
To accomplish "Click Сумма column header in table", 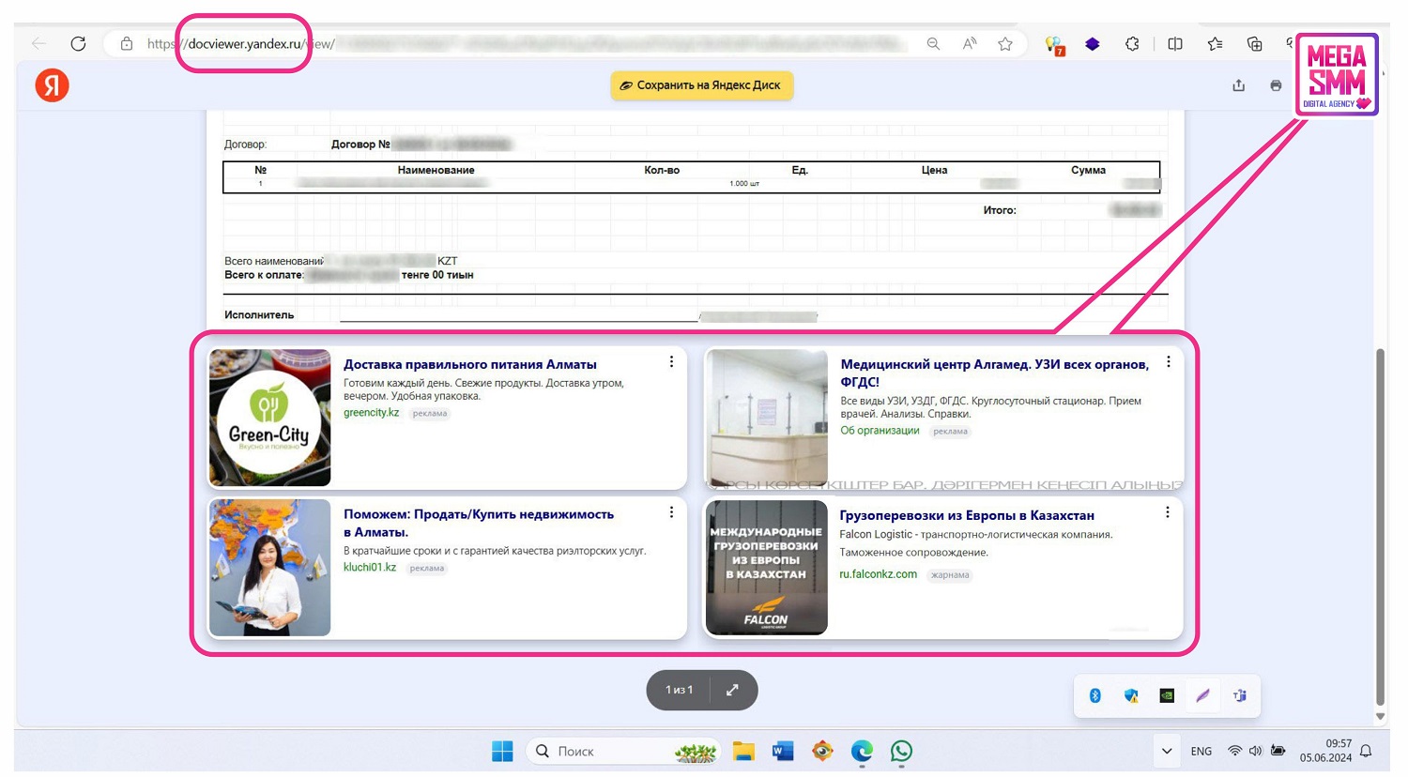I will [1088, 170].
